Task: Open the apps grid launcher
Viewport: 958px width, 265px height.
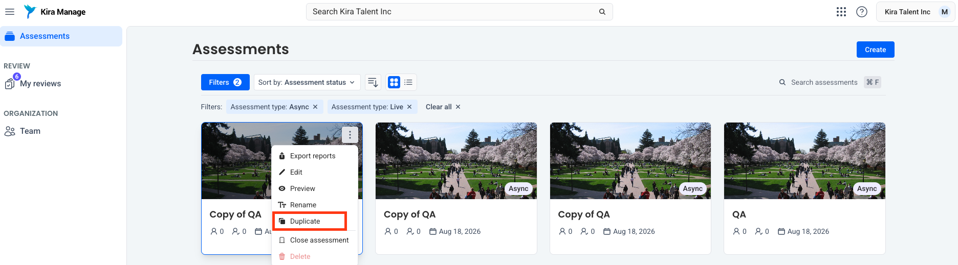Action: click(841, 12)
